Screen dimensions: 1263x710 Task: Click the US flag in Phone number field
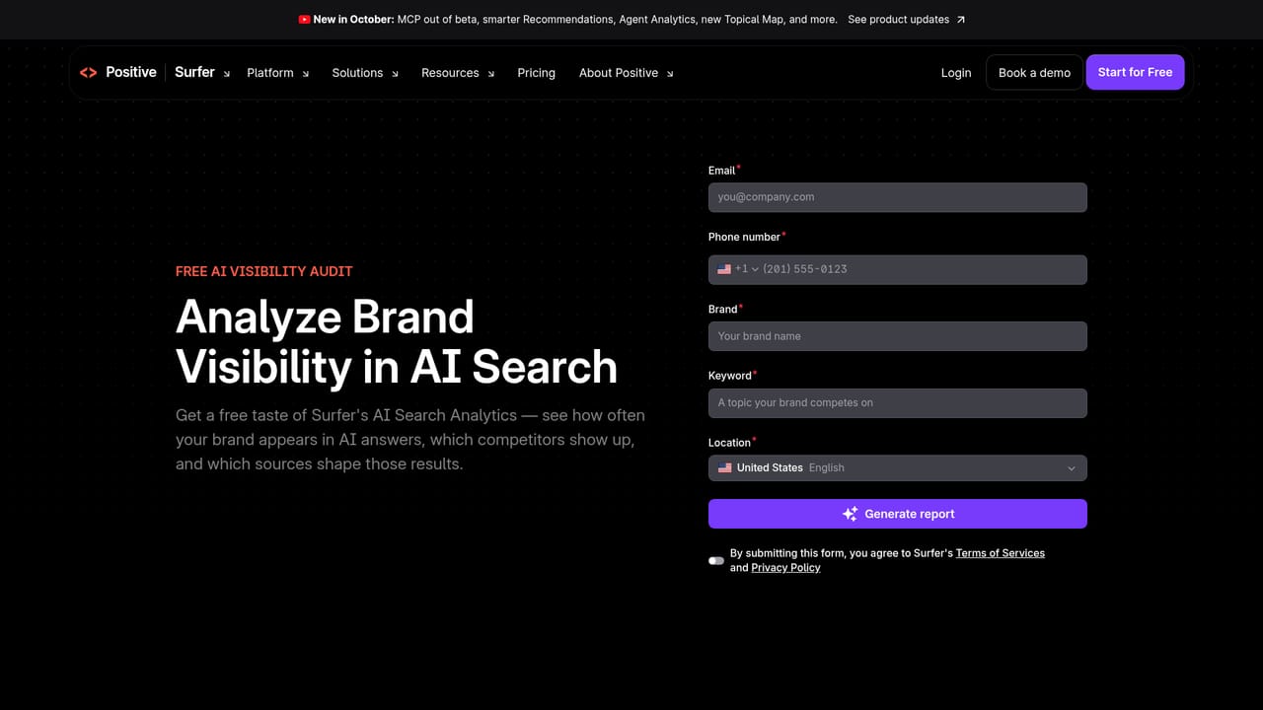[724, 269]
